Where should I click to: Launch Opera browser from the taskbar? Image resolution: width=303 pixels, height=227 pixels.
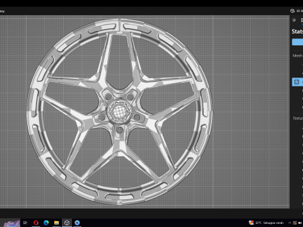36,223
